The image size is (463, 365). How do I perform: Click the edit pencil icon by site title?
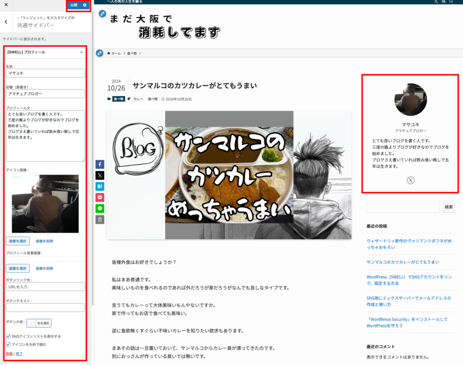(103, 14)
